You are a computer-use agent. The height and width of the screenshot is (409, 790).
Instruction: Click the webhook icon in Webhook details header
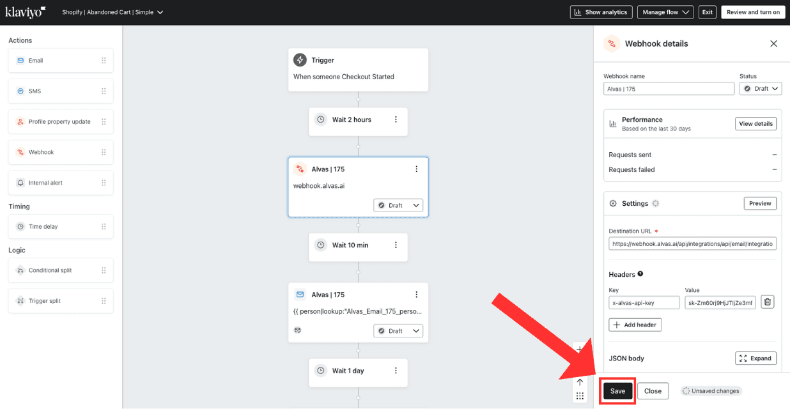pyautogui.click(x=612, y=43)
